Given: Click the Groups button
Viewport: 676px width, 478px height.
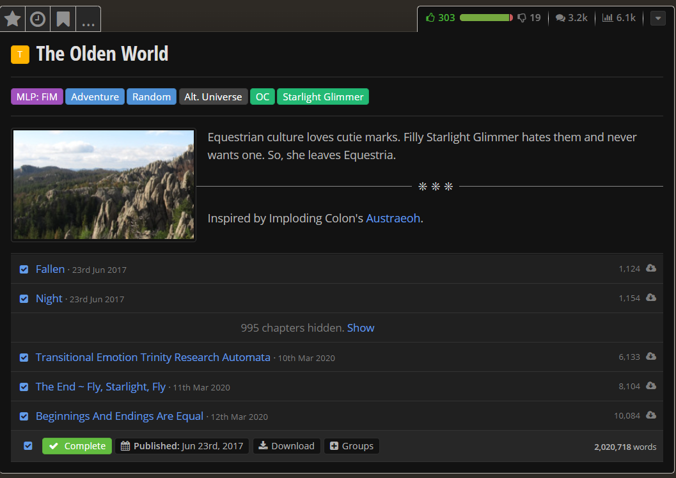Looking at the screenshot, I should (352, 446).
